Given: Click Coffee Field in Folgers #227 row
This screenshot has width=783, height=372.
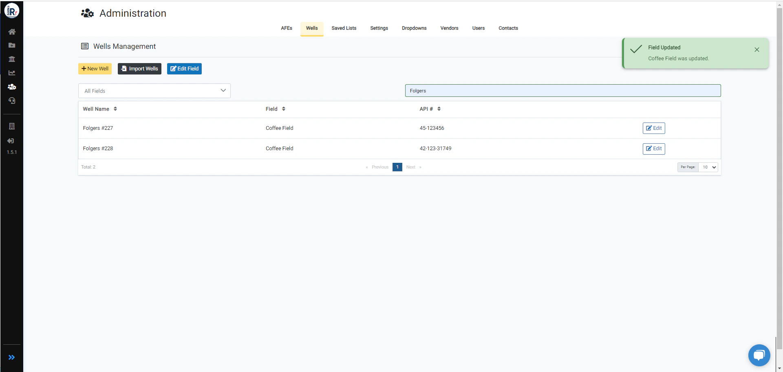Looking at the screenshot, I should [280, 128].
